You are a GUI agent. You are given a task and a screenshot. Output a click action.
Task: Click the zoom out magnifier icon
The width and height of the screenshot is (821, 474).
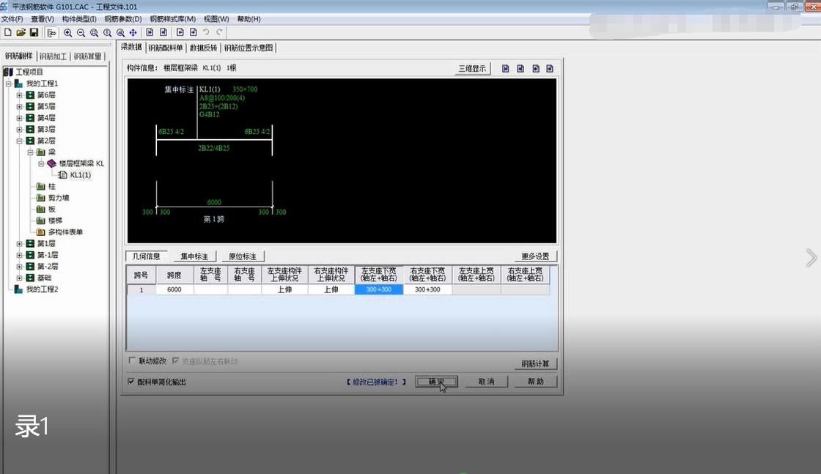tap(81, 32)
